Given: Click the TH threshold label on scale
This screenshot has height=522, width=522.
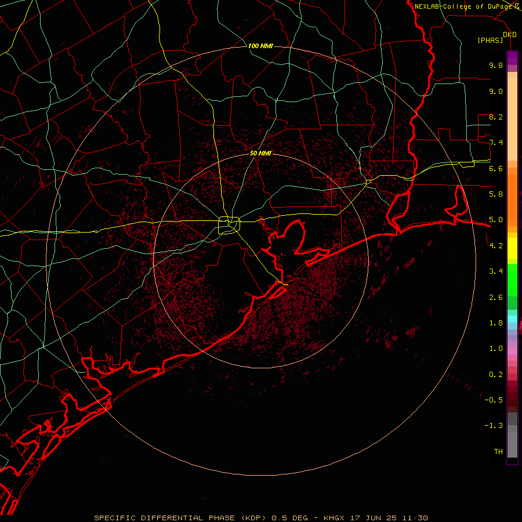Looking at the screenshot, I should pos(498,452).
